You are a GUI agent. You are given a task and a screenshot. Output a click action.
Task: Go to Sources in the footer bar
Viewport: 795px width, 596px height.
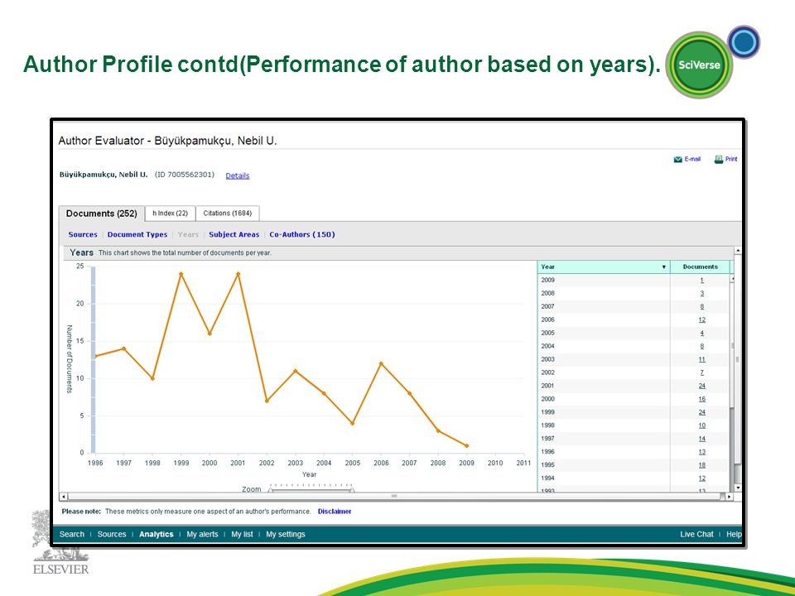click(x=112, y=534)
